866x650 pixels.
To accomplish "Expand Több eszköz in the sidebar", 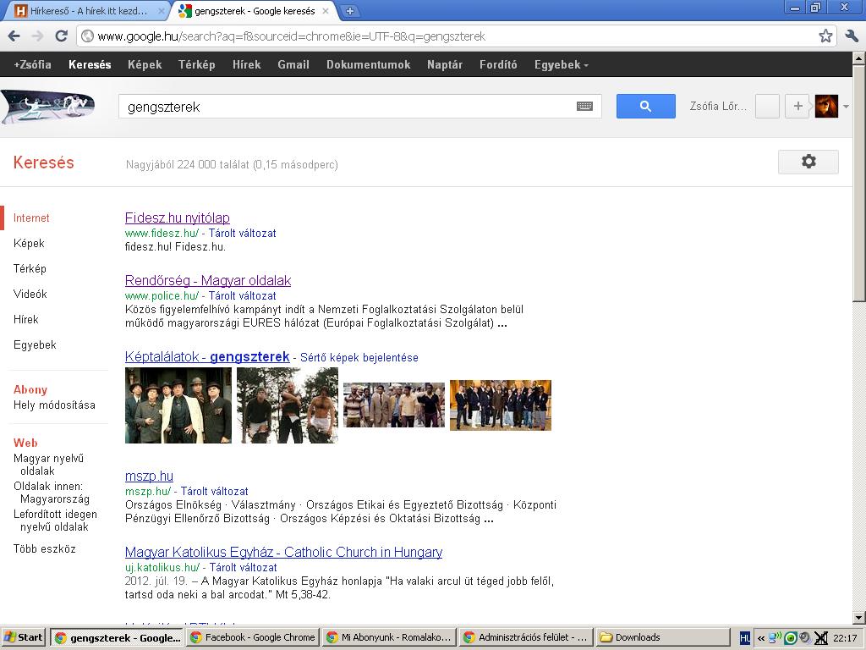I will (x=44, y=548).
